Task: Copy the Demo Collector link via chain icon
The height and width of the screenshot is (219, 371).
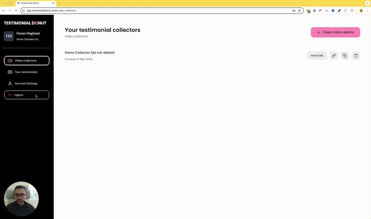Action: [x=334, y=56]
